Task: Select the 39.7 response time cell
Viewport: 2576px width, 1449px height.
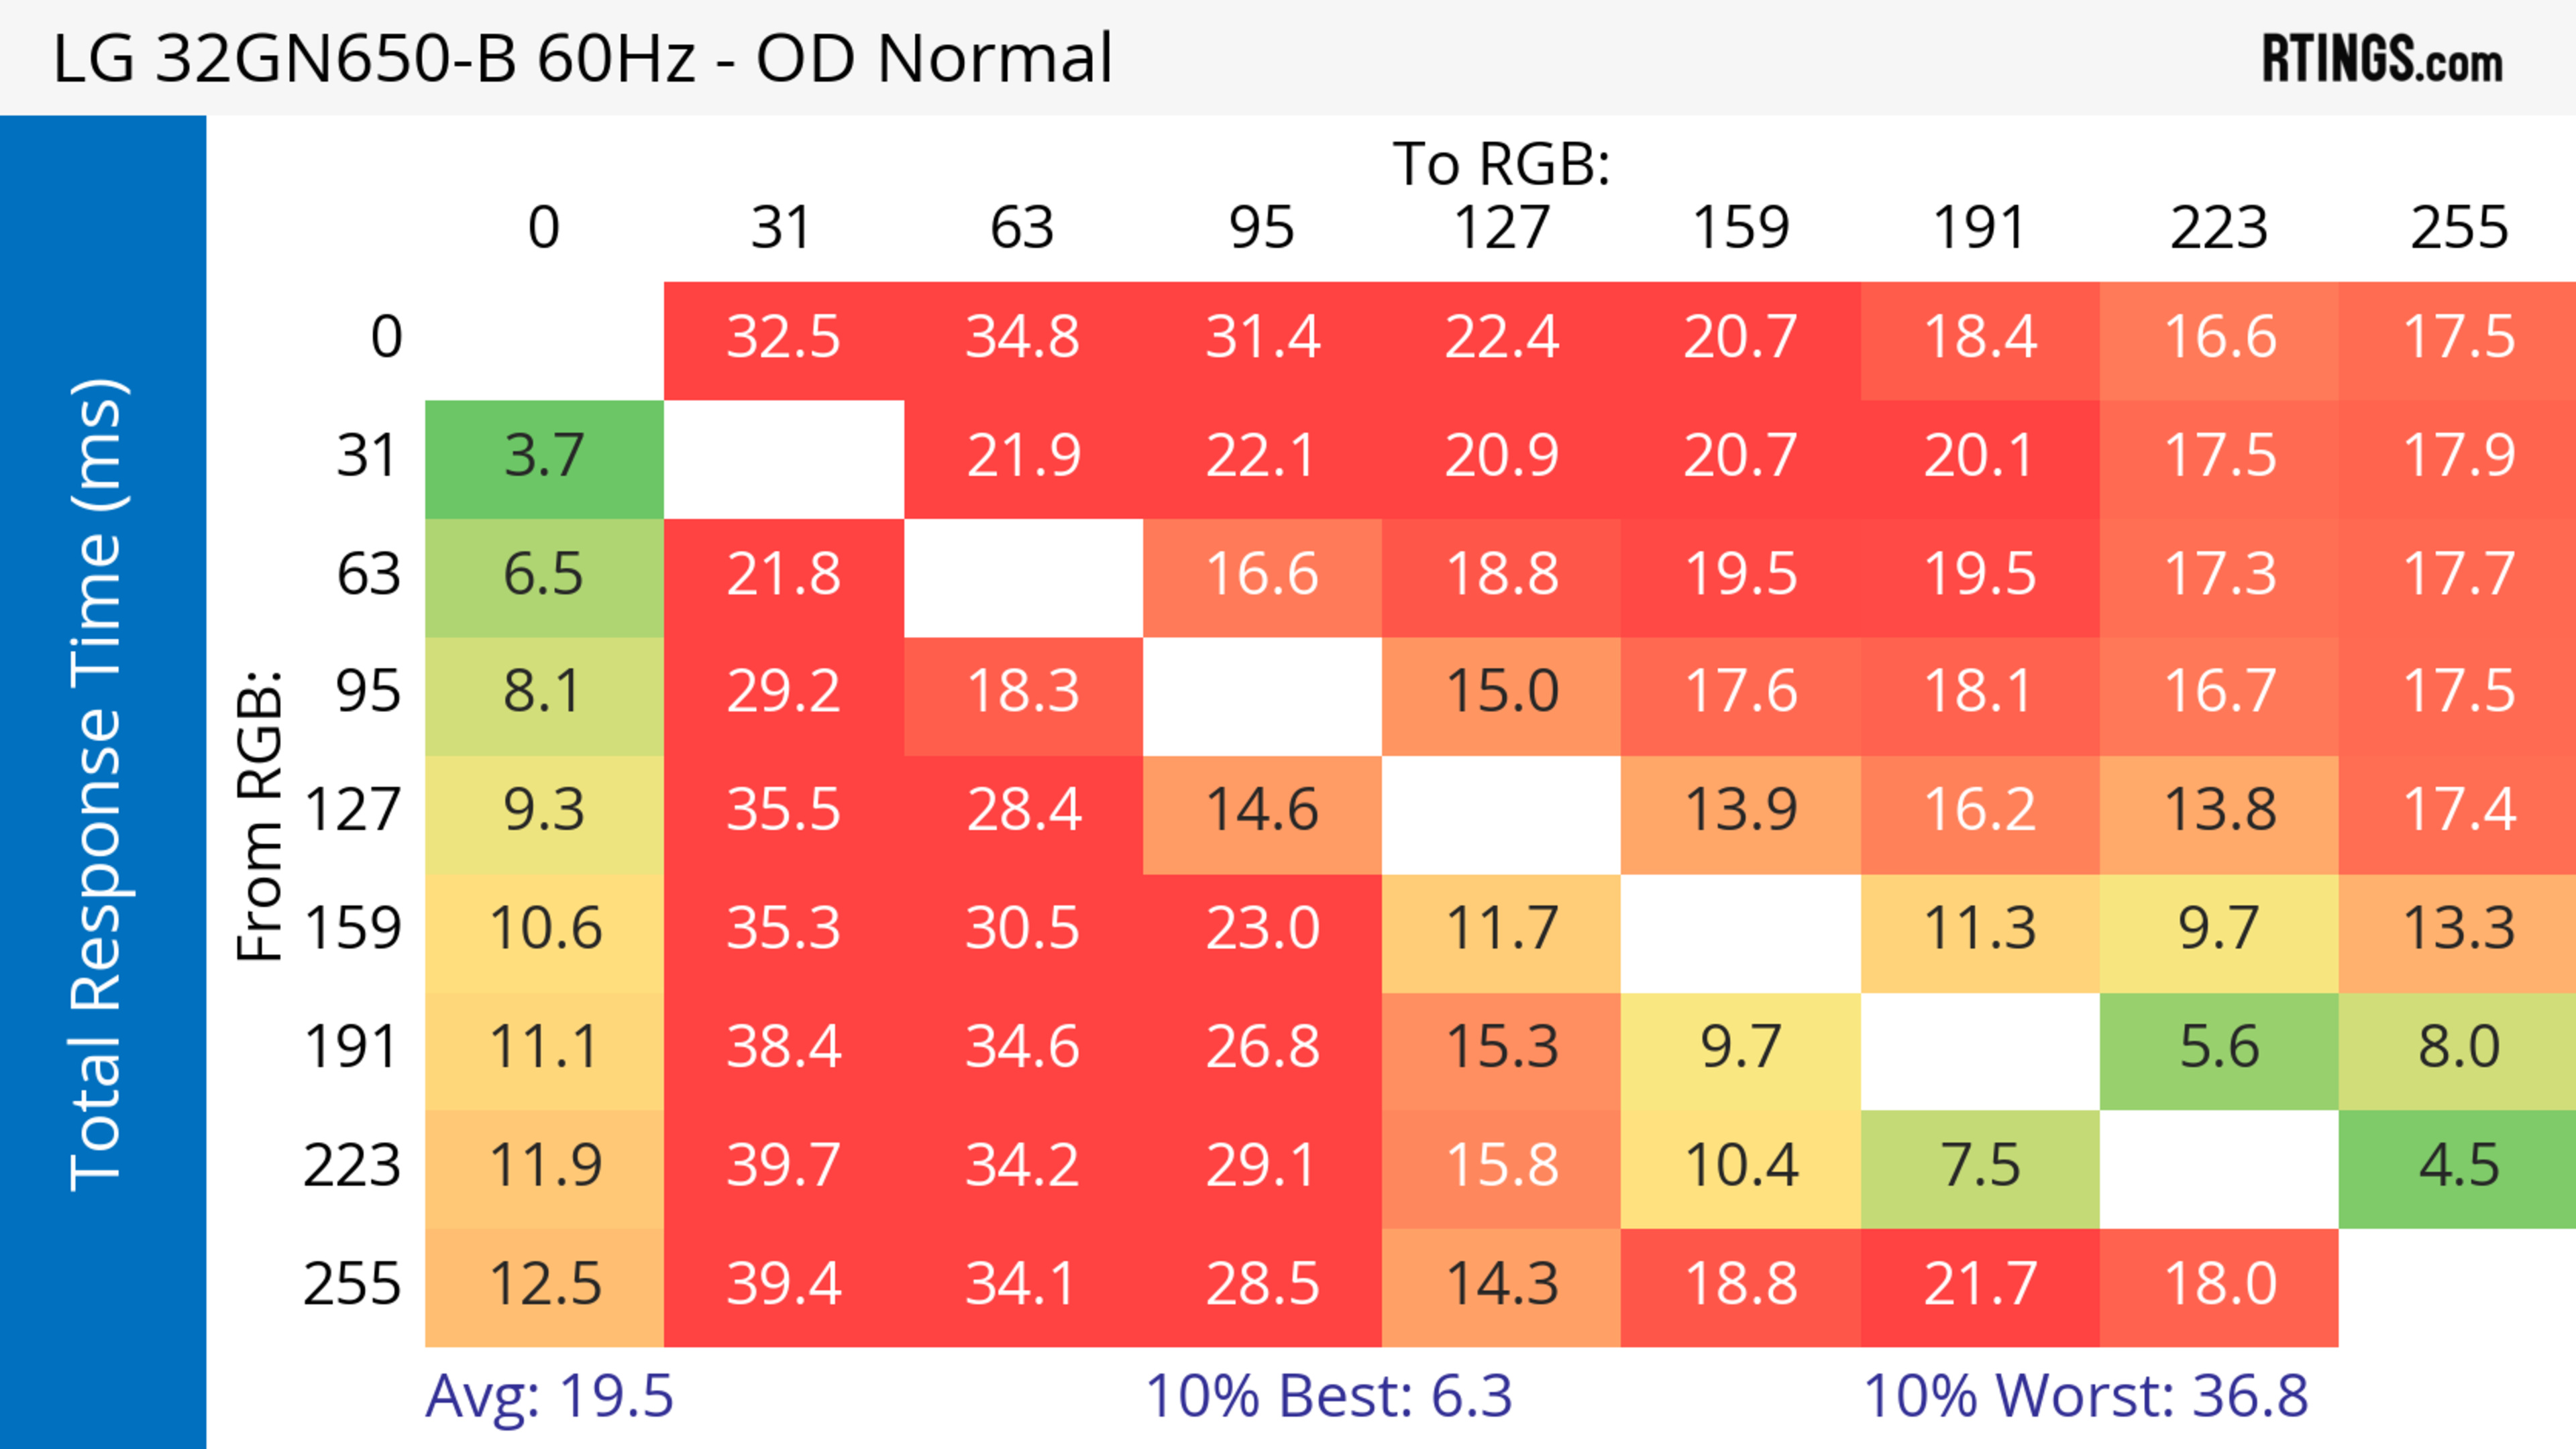Action: pyautogui.click(x=783, y=1166)
